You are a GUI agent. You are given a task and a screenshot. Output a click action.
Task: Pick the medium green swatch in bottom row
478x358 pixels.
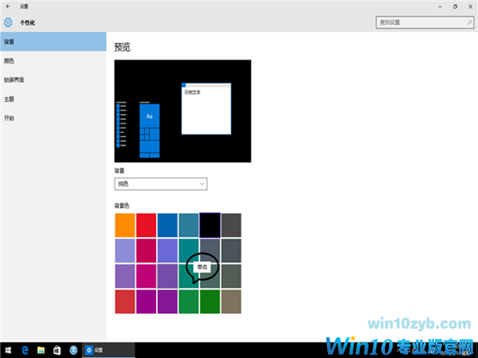(x=189, y=302)
